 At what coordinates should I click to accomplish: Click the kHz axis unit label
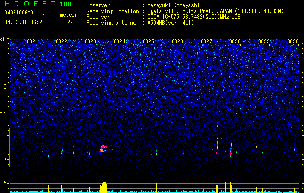click(4, 39)
